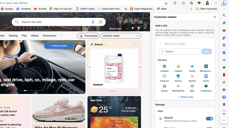Open the Maps bookmark

(162, 9)
